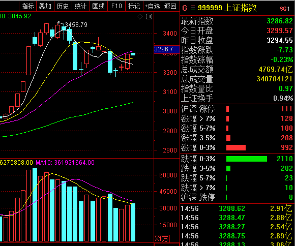
Task: Toggle the side panel layout icon
Action: pos(149,17)
